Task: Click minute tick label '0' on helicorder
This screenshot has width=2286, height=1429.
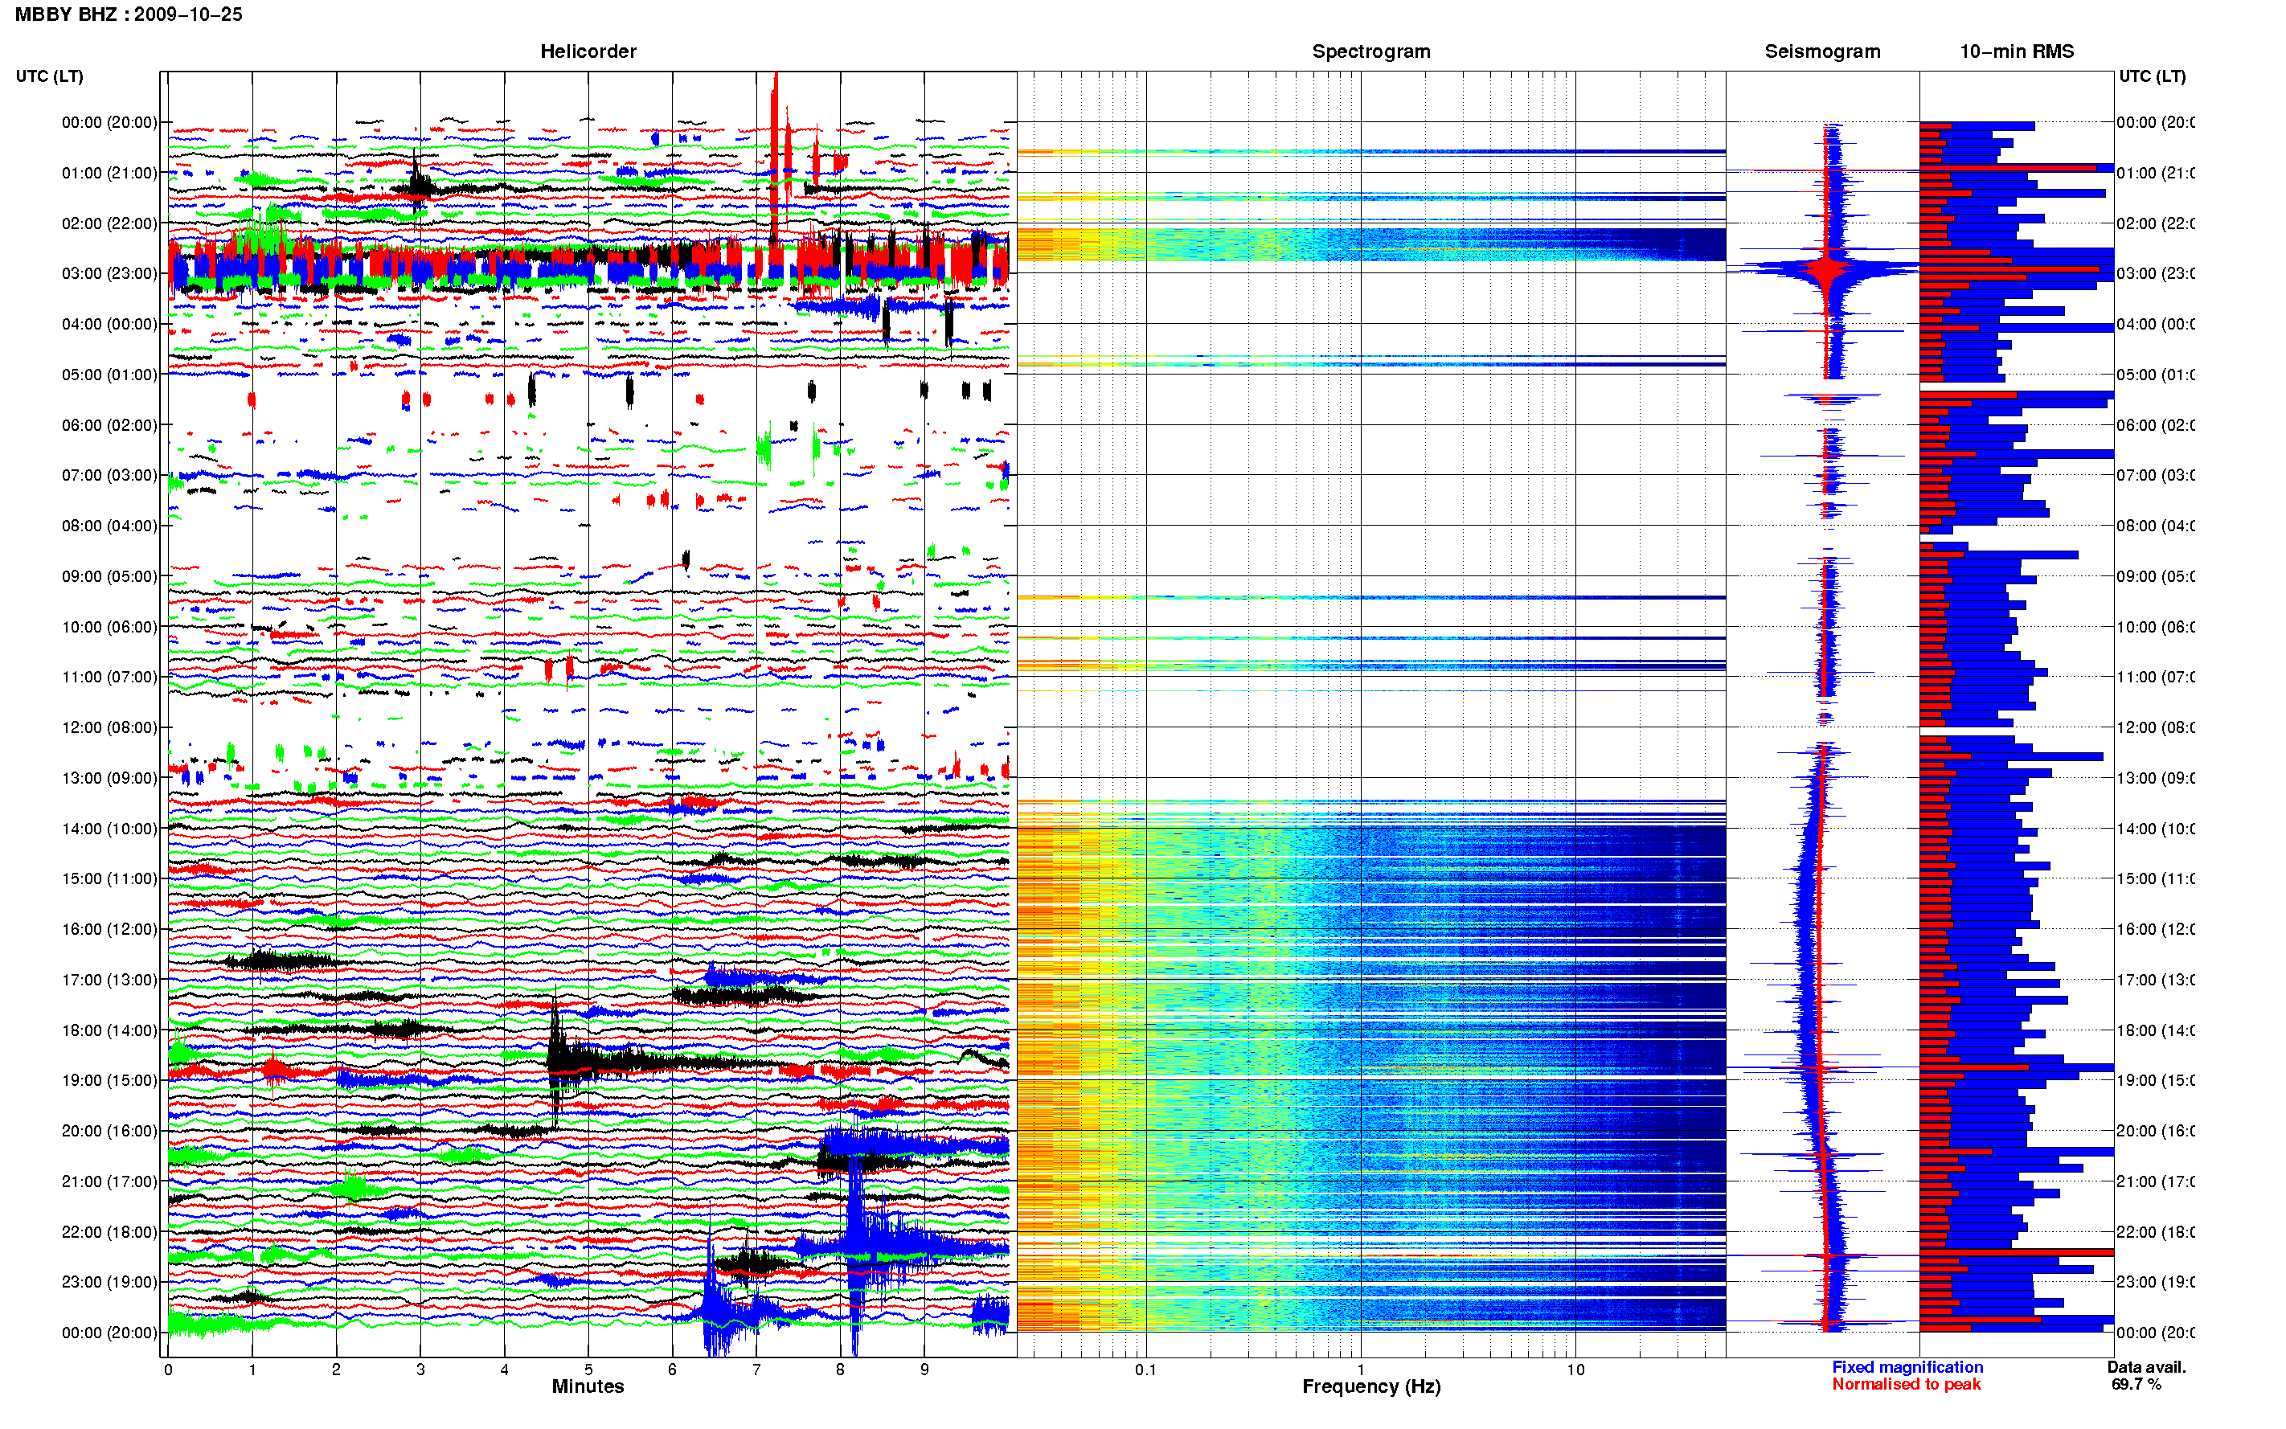Action: [x=168, y=1370]
